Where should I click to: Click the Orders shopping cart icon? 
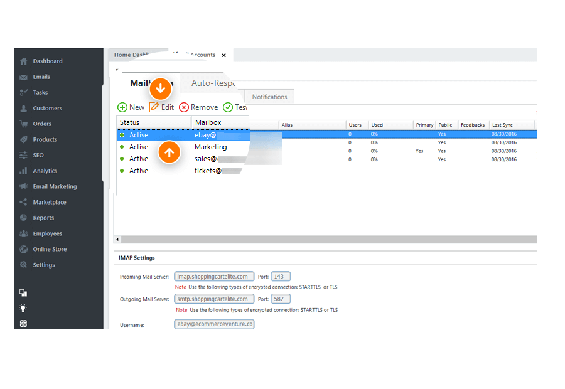[x=23, y=124]
